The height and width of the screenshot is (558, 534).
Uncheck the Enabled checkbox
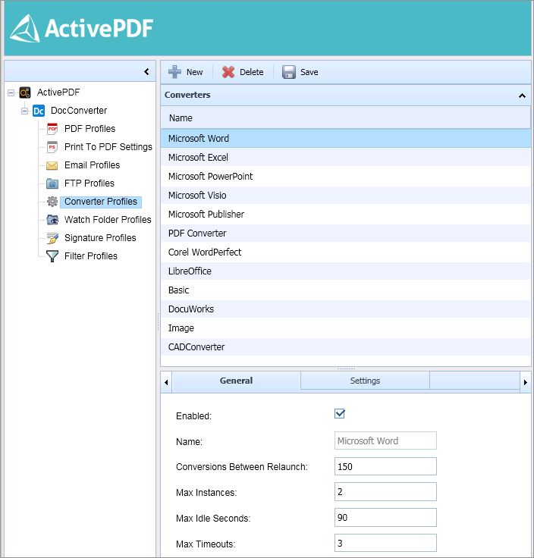(340, 413)
